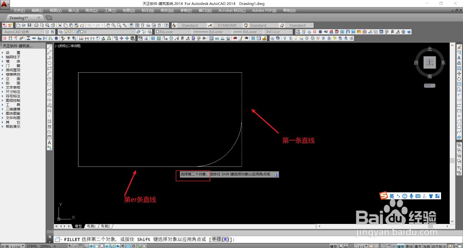
Task: Click the WCS button below ViewCube
Action: 429,85
